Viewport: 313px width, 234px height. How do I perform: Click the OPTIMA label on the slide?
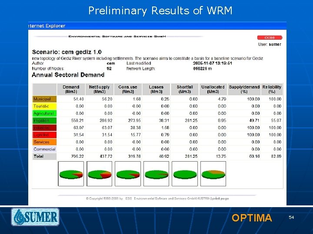tap(252, 218)
